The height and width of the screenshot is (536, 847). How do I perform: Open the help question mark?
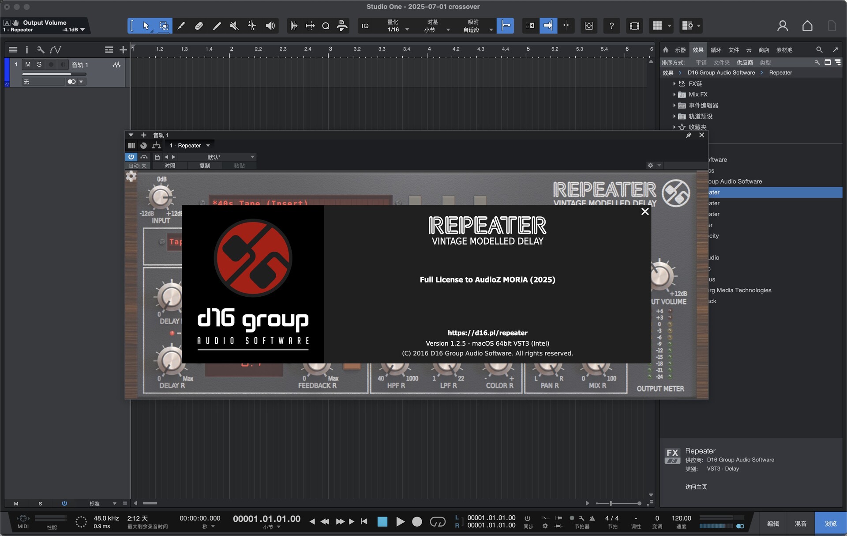[611, 26]
